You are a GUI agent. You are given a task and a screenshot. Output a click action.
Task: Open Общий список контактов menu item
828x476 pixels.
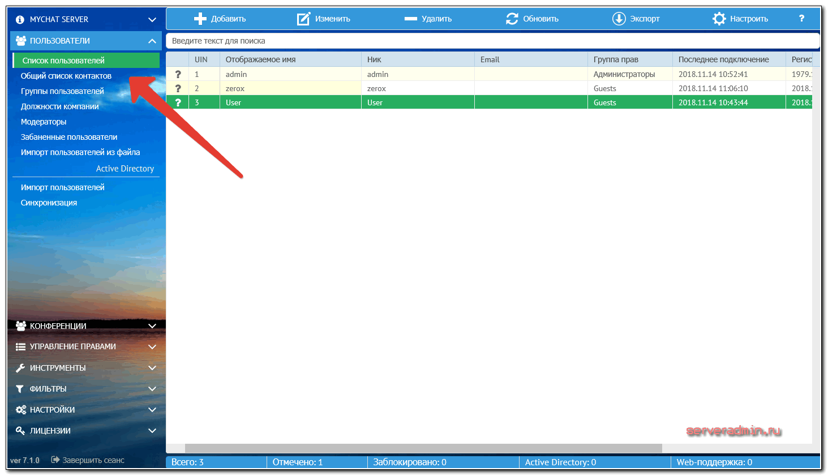click(x=66, y=76)
